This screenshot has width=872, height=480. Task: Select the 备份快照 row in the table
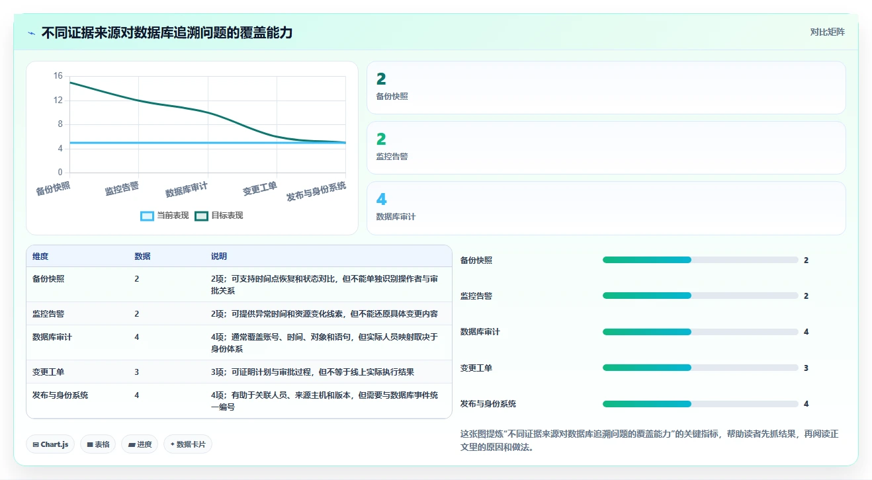pos(239,285)
